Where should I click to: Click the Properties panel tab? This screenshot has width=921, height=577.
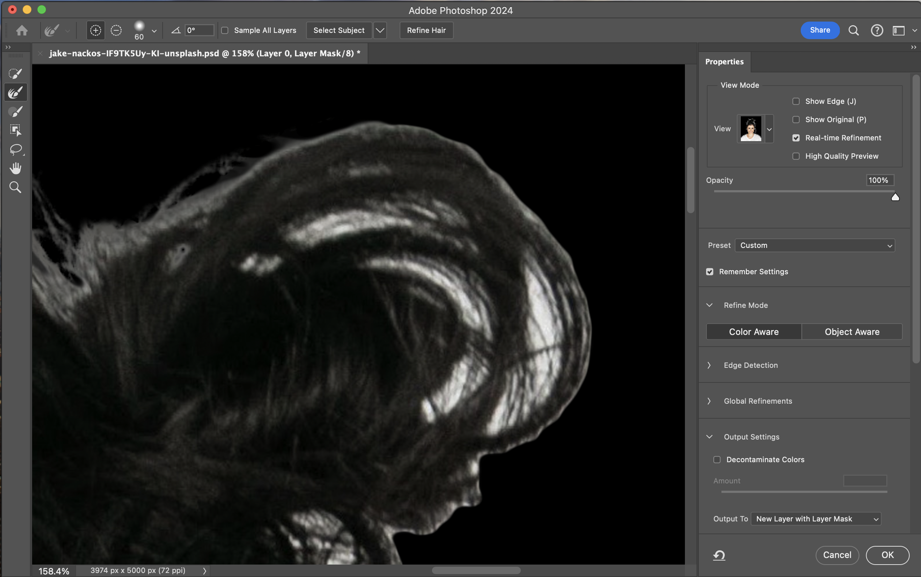click(724, 61)
